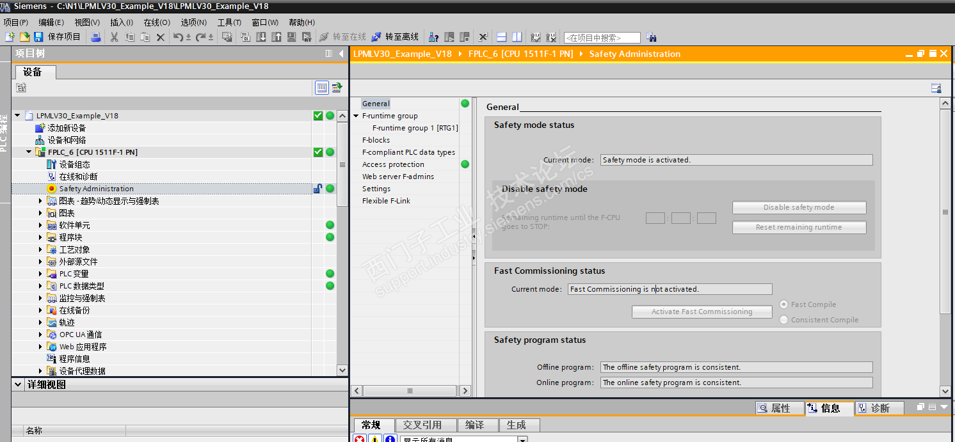Click the Compile icon in the toolbar
Viewport: 955px width, 442px height.
pyautogui.click(x=245, y=37)
